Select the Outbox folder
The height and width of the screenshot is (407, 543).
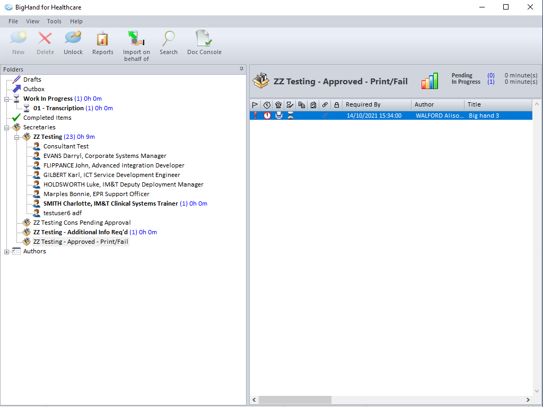(x=34, y=89)
